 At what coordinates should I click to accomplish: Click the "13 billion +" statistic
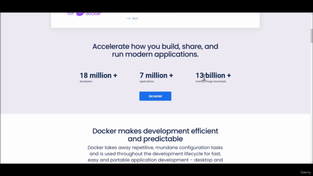[213, 75]
